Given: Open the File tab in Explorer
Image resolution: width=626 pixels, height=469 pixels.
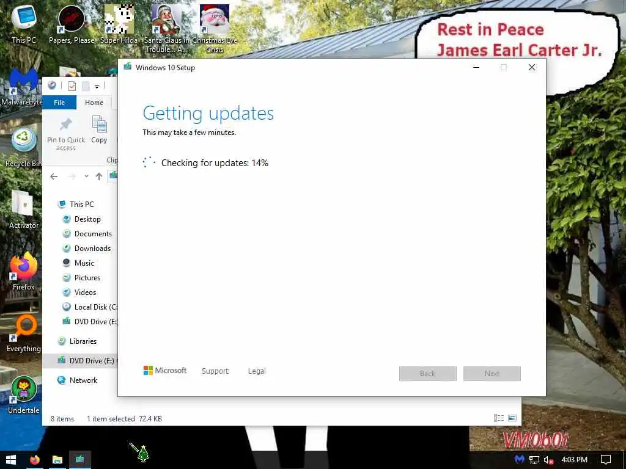Looking at the screenshot, I should point(59,103).
